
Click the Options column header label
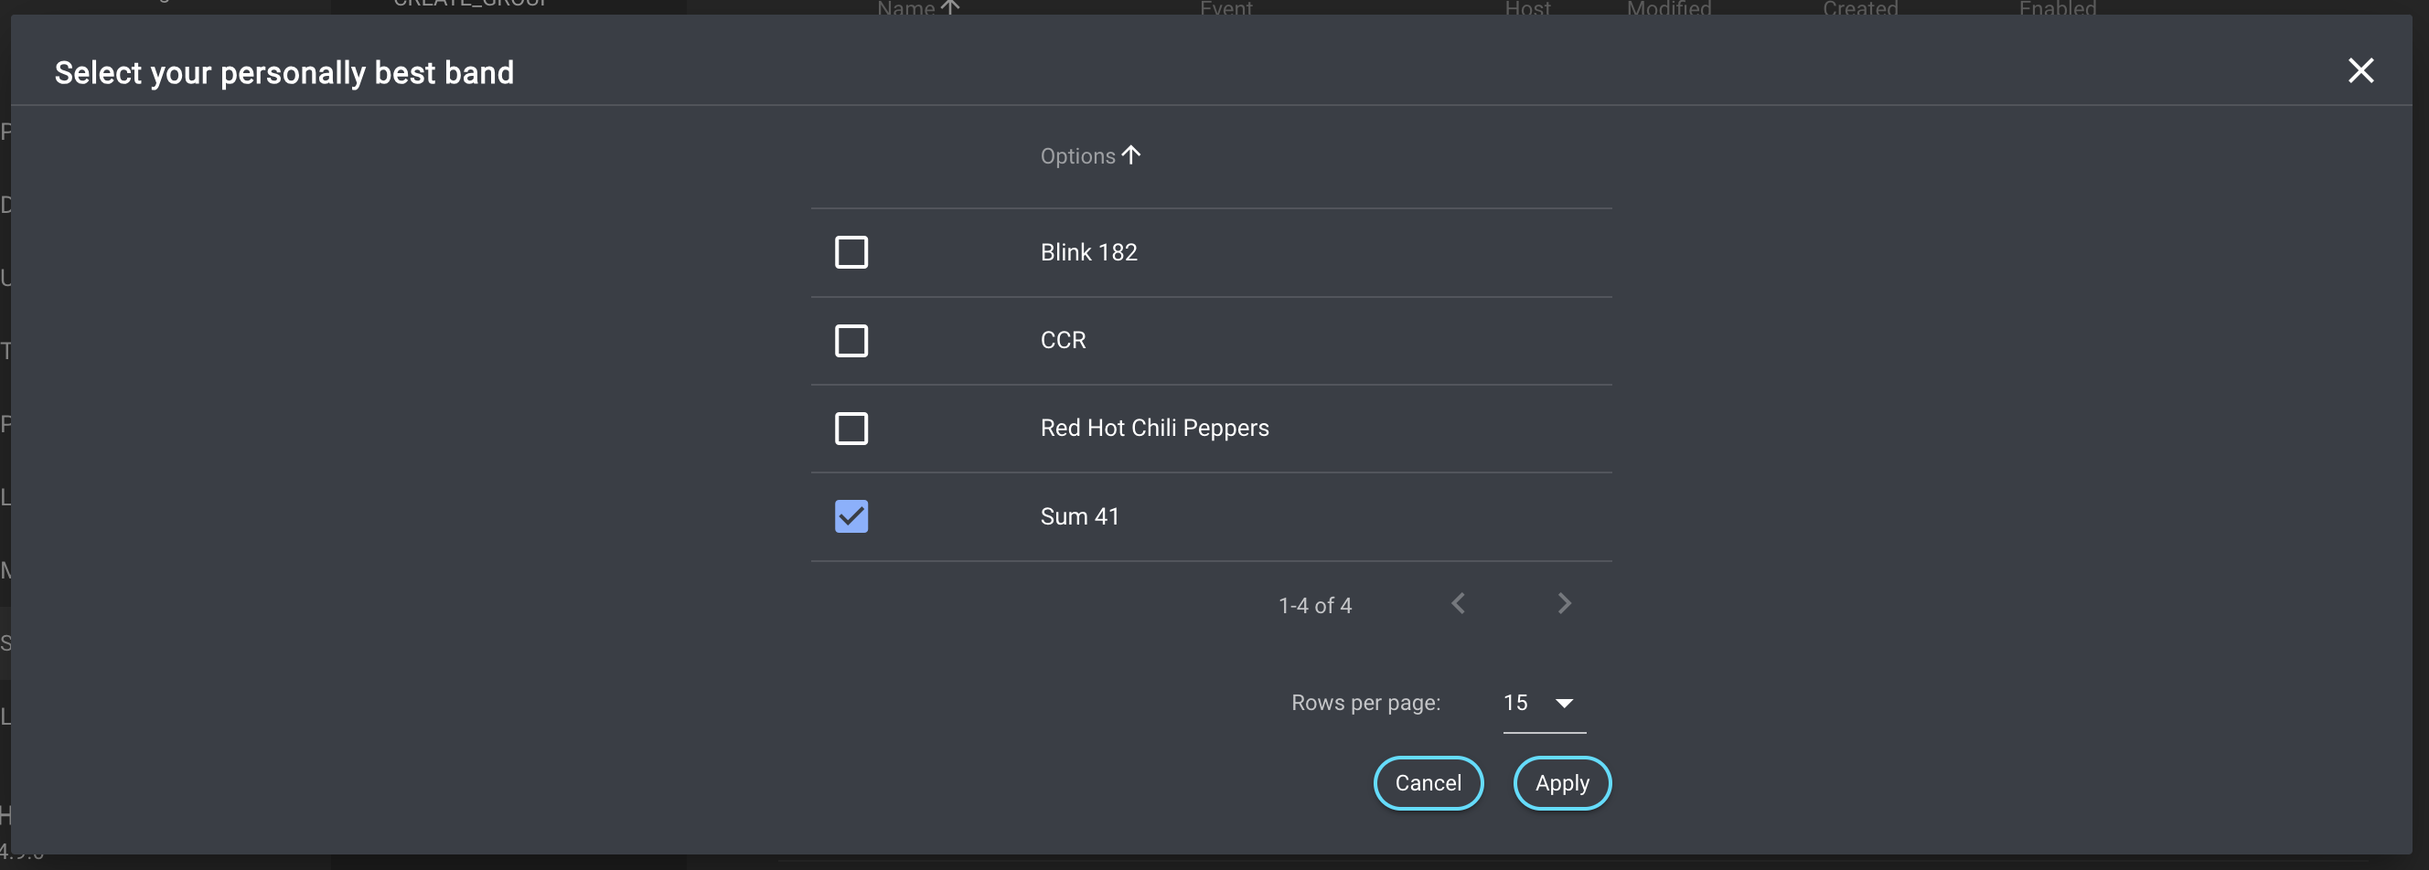click(1076, 156)
